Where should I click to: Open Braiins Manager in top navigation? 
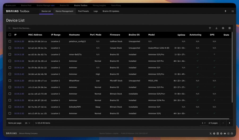pos(45,6)
